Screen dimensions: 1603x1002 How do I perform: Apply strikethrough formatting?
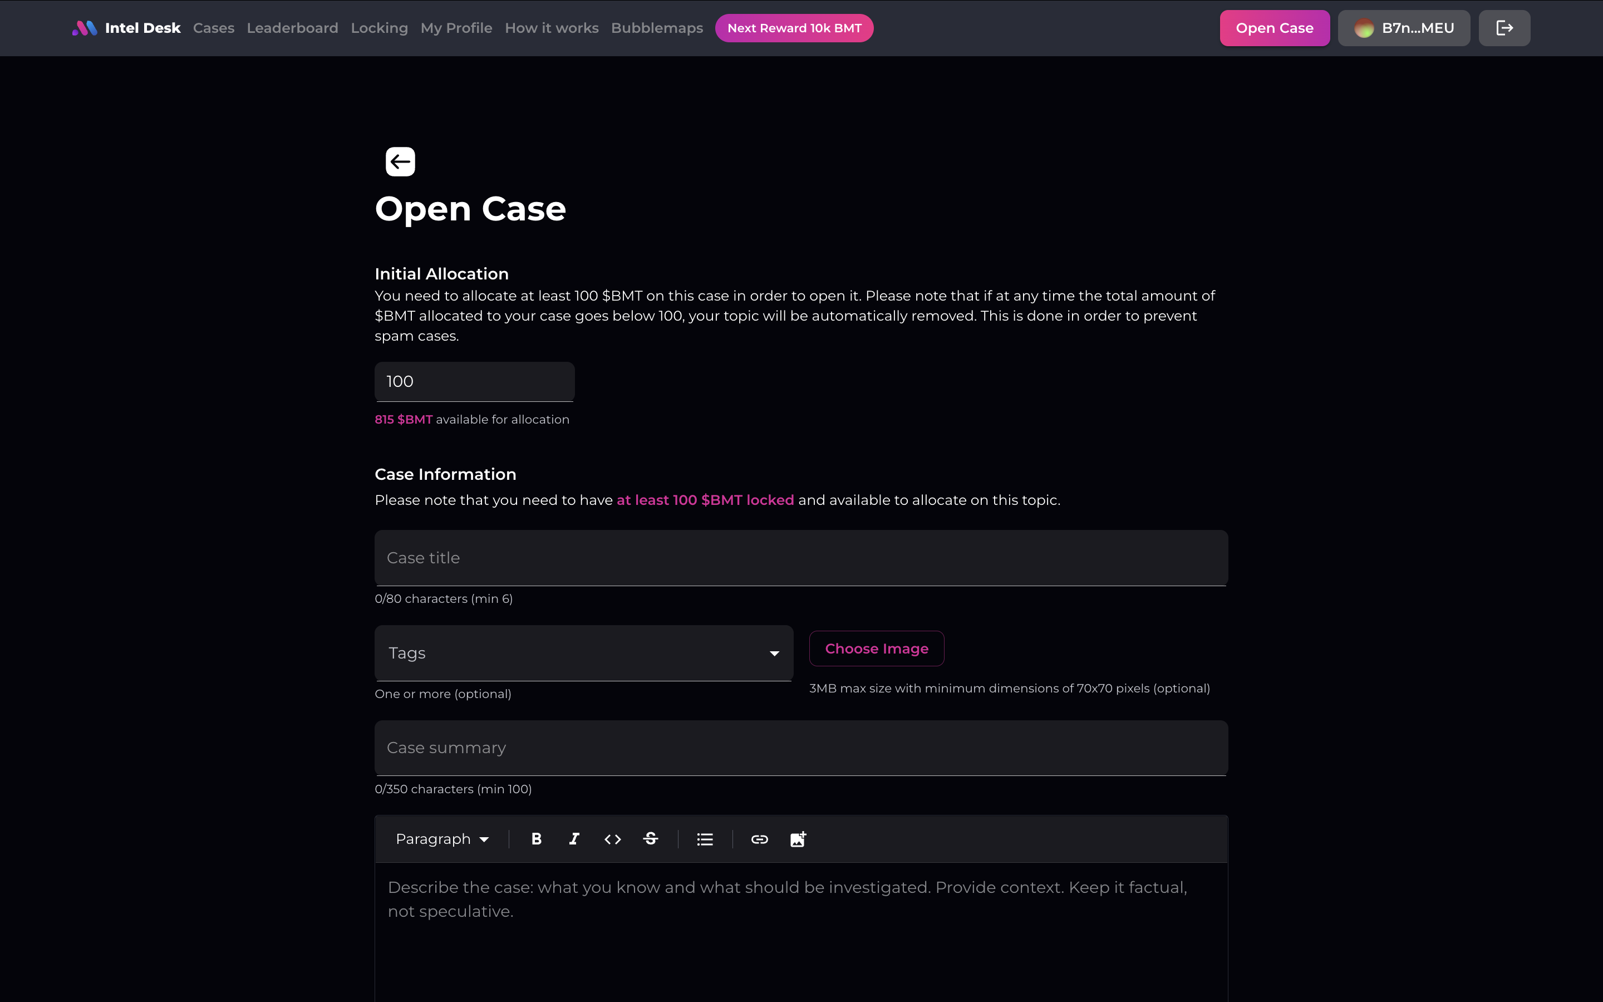651,839
